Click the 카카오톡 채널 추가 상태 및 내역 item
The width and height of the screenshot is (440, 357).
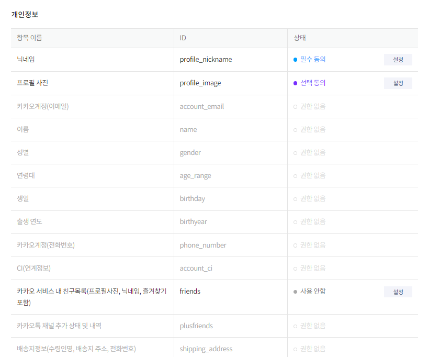pyautogui.click(x=59, y=326)
